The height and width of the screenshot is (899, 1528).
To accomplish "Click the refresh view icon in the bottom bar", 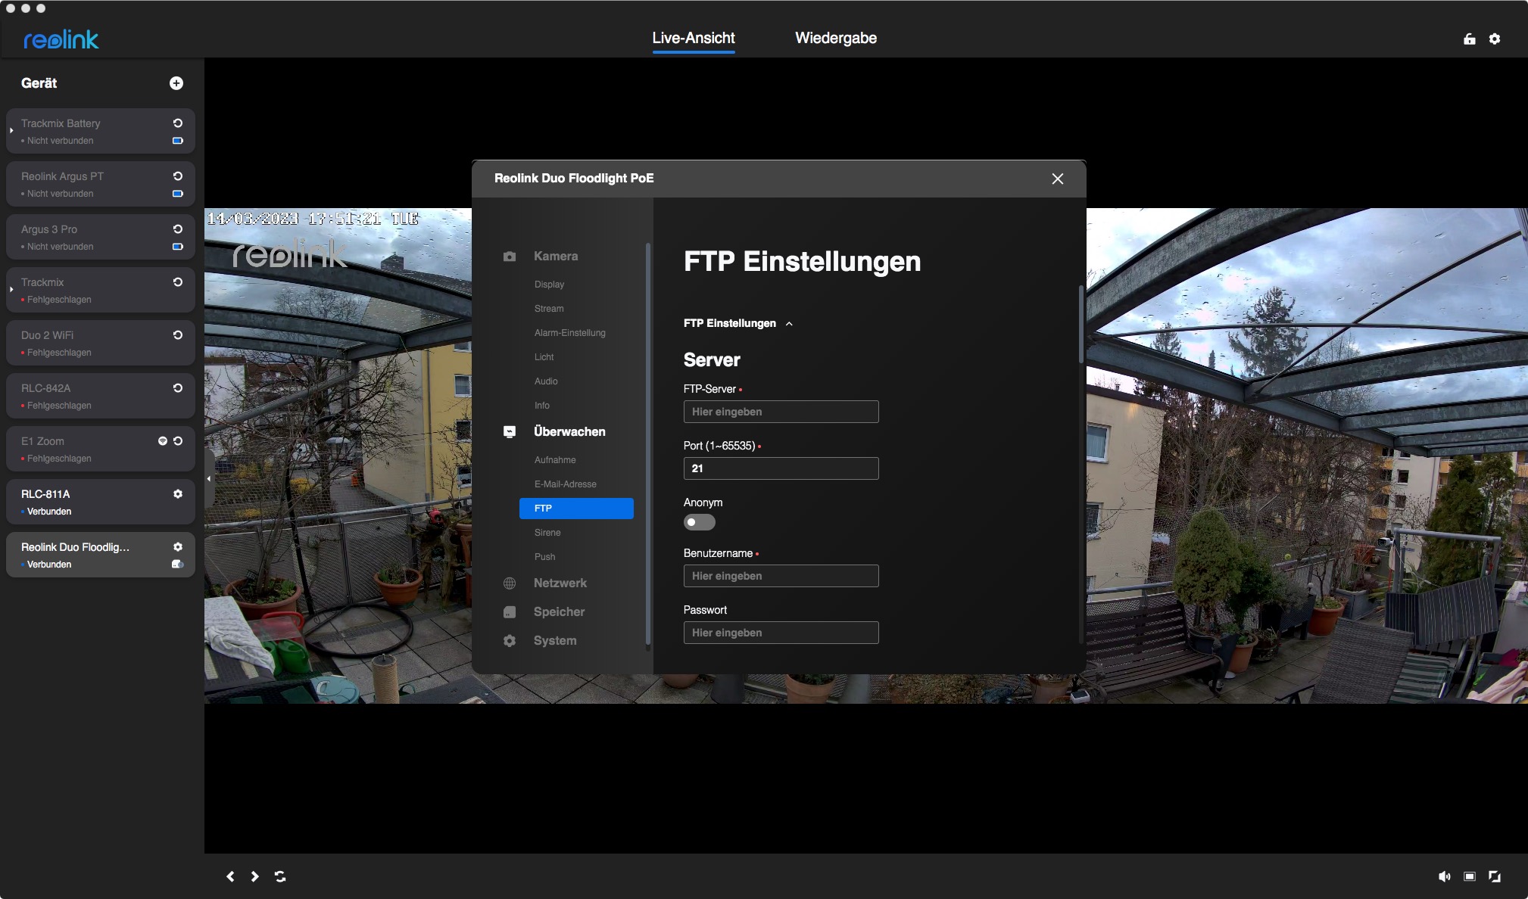I will [x=280, y=876].
